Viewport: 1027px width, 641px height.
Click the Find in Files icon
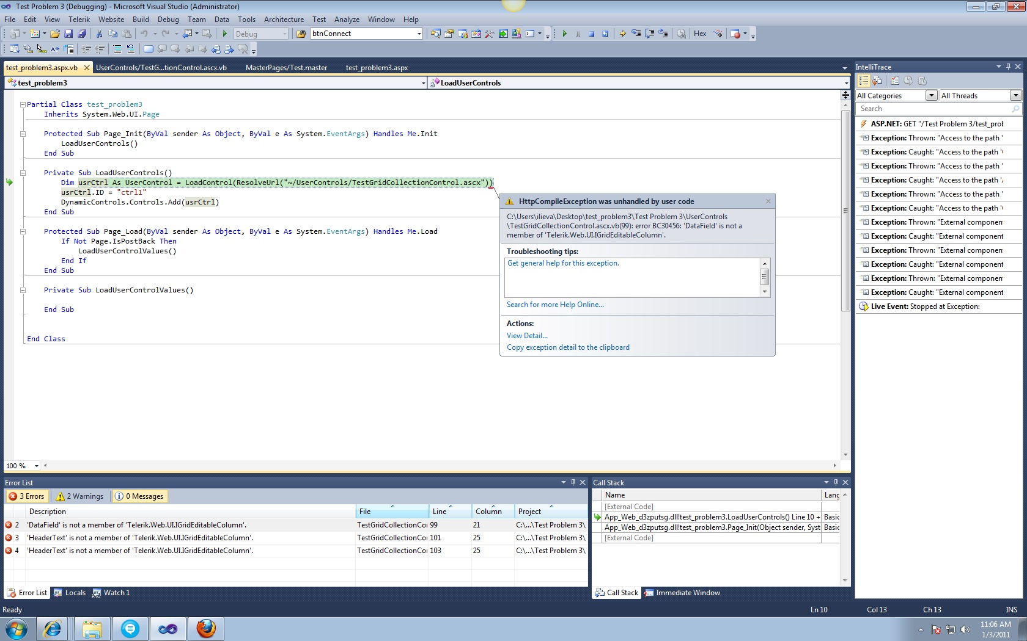[301, 34]
